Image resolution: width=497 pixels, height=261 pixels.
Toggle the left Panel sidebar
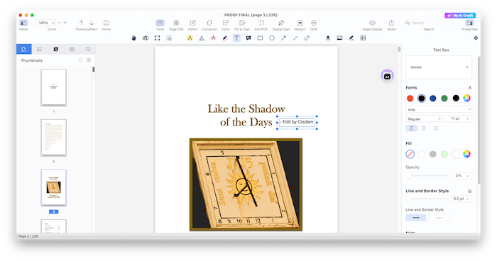click(23, 25)
